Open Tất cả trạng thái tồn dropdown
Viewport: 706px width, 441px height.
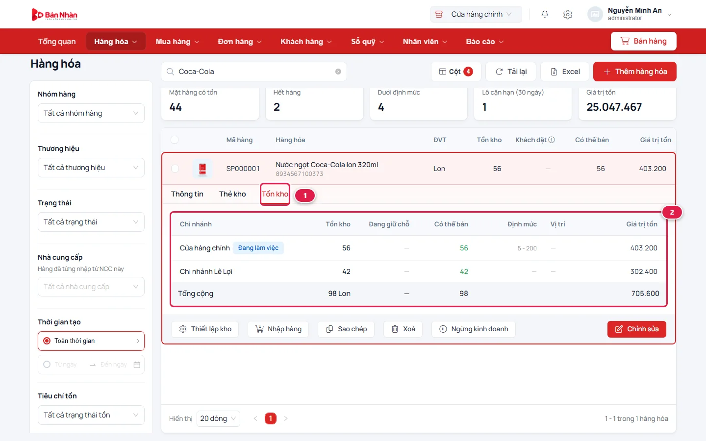tap(91, 415)
